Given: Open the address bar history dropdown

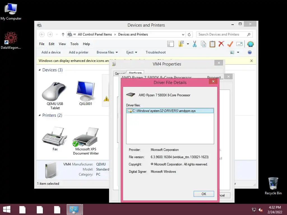Looking at the screenshot, I should click(183, 34).
